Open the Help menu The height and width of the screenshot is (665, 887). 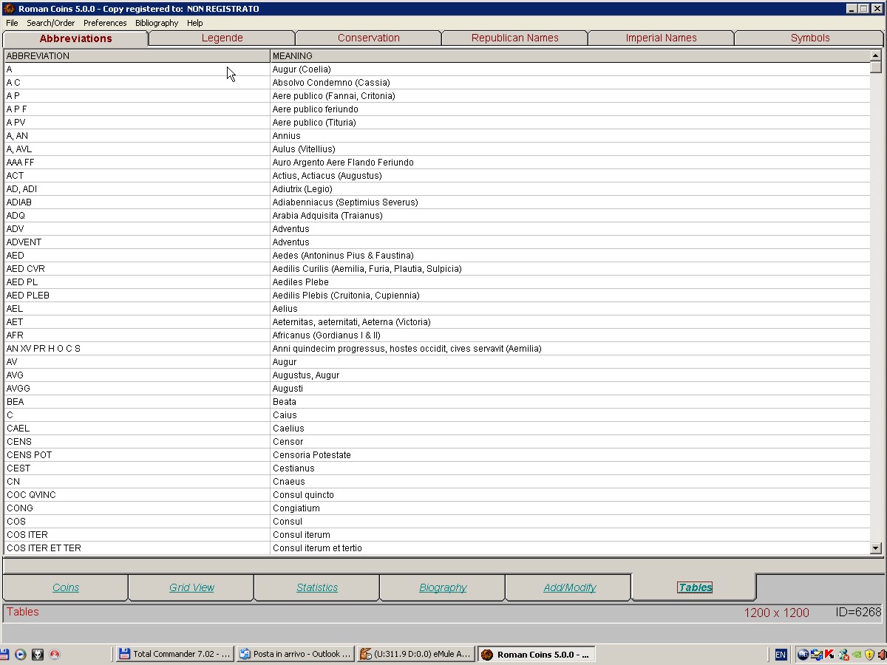tap(195, 23)
